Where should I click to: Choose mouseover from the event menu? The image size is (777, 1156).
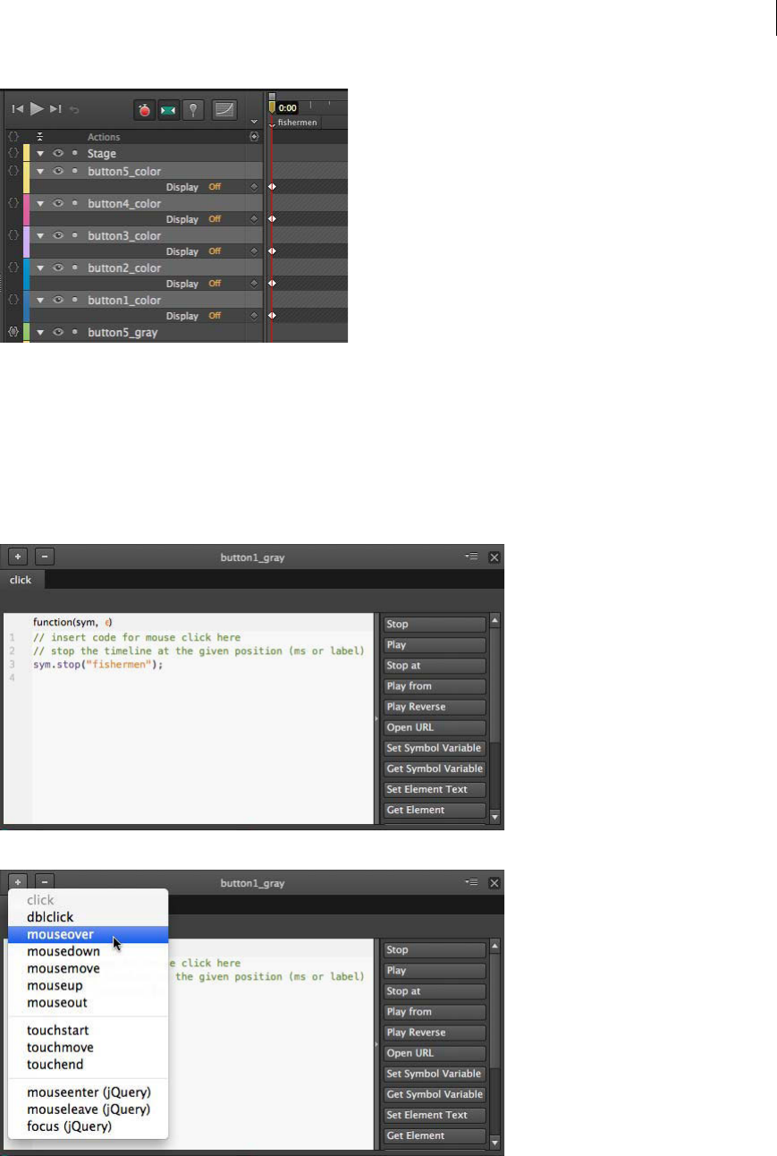88,934
